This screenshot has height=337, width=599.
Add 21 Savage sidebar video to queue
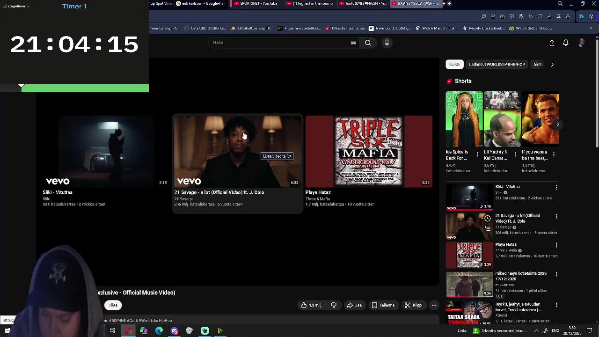487,228
